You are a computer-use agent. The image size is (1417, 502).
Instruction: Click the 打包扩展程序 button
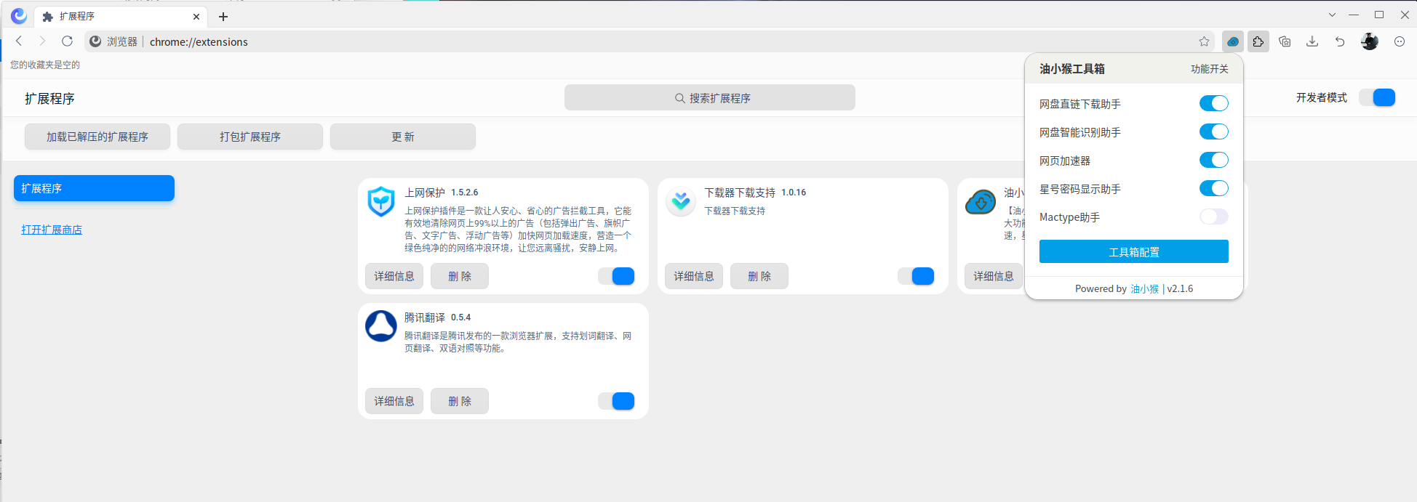tap(250, 137)
